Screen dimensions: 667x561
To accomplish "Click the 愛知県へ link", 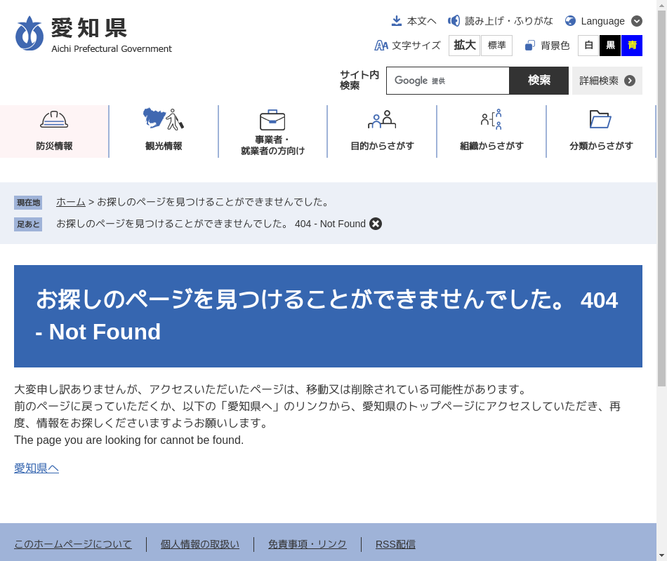I will click(36, 468).
